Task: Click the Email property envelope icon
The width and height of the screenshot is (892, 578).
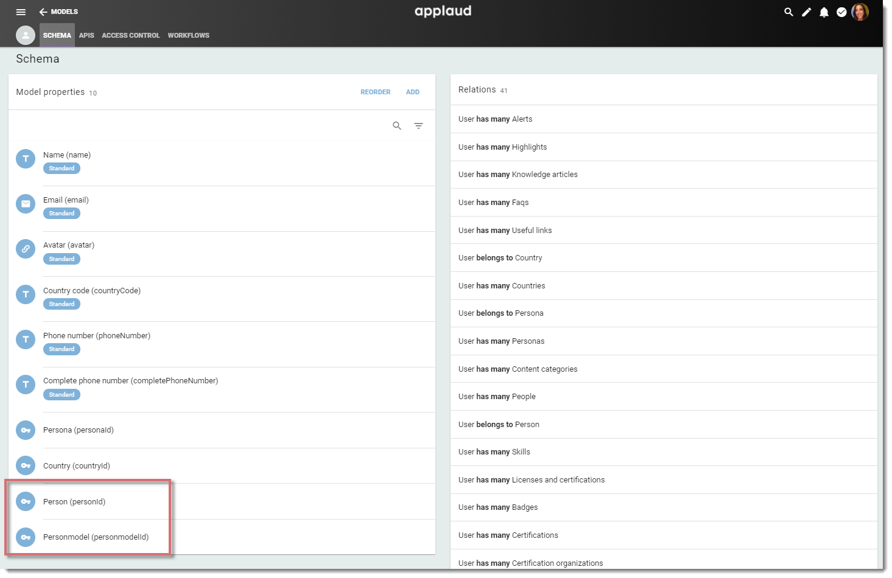Action: click(26, 204)
